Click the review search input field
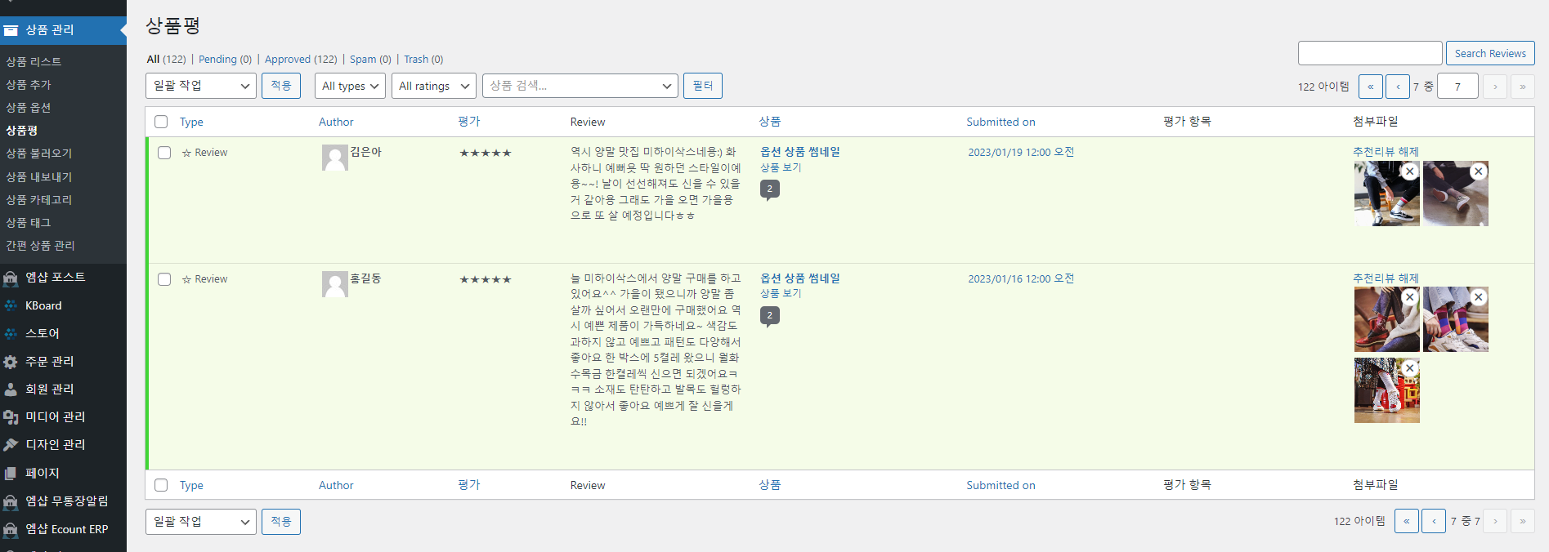The image size is (1549, 552). (x=1369, y=54)
